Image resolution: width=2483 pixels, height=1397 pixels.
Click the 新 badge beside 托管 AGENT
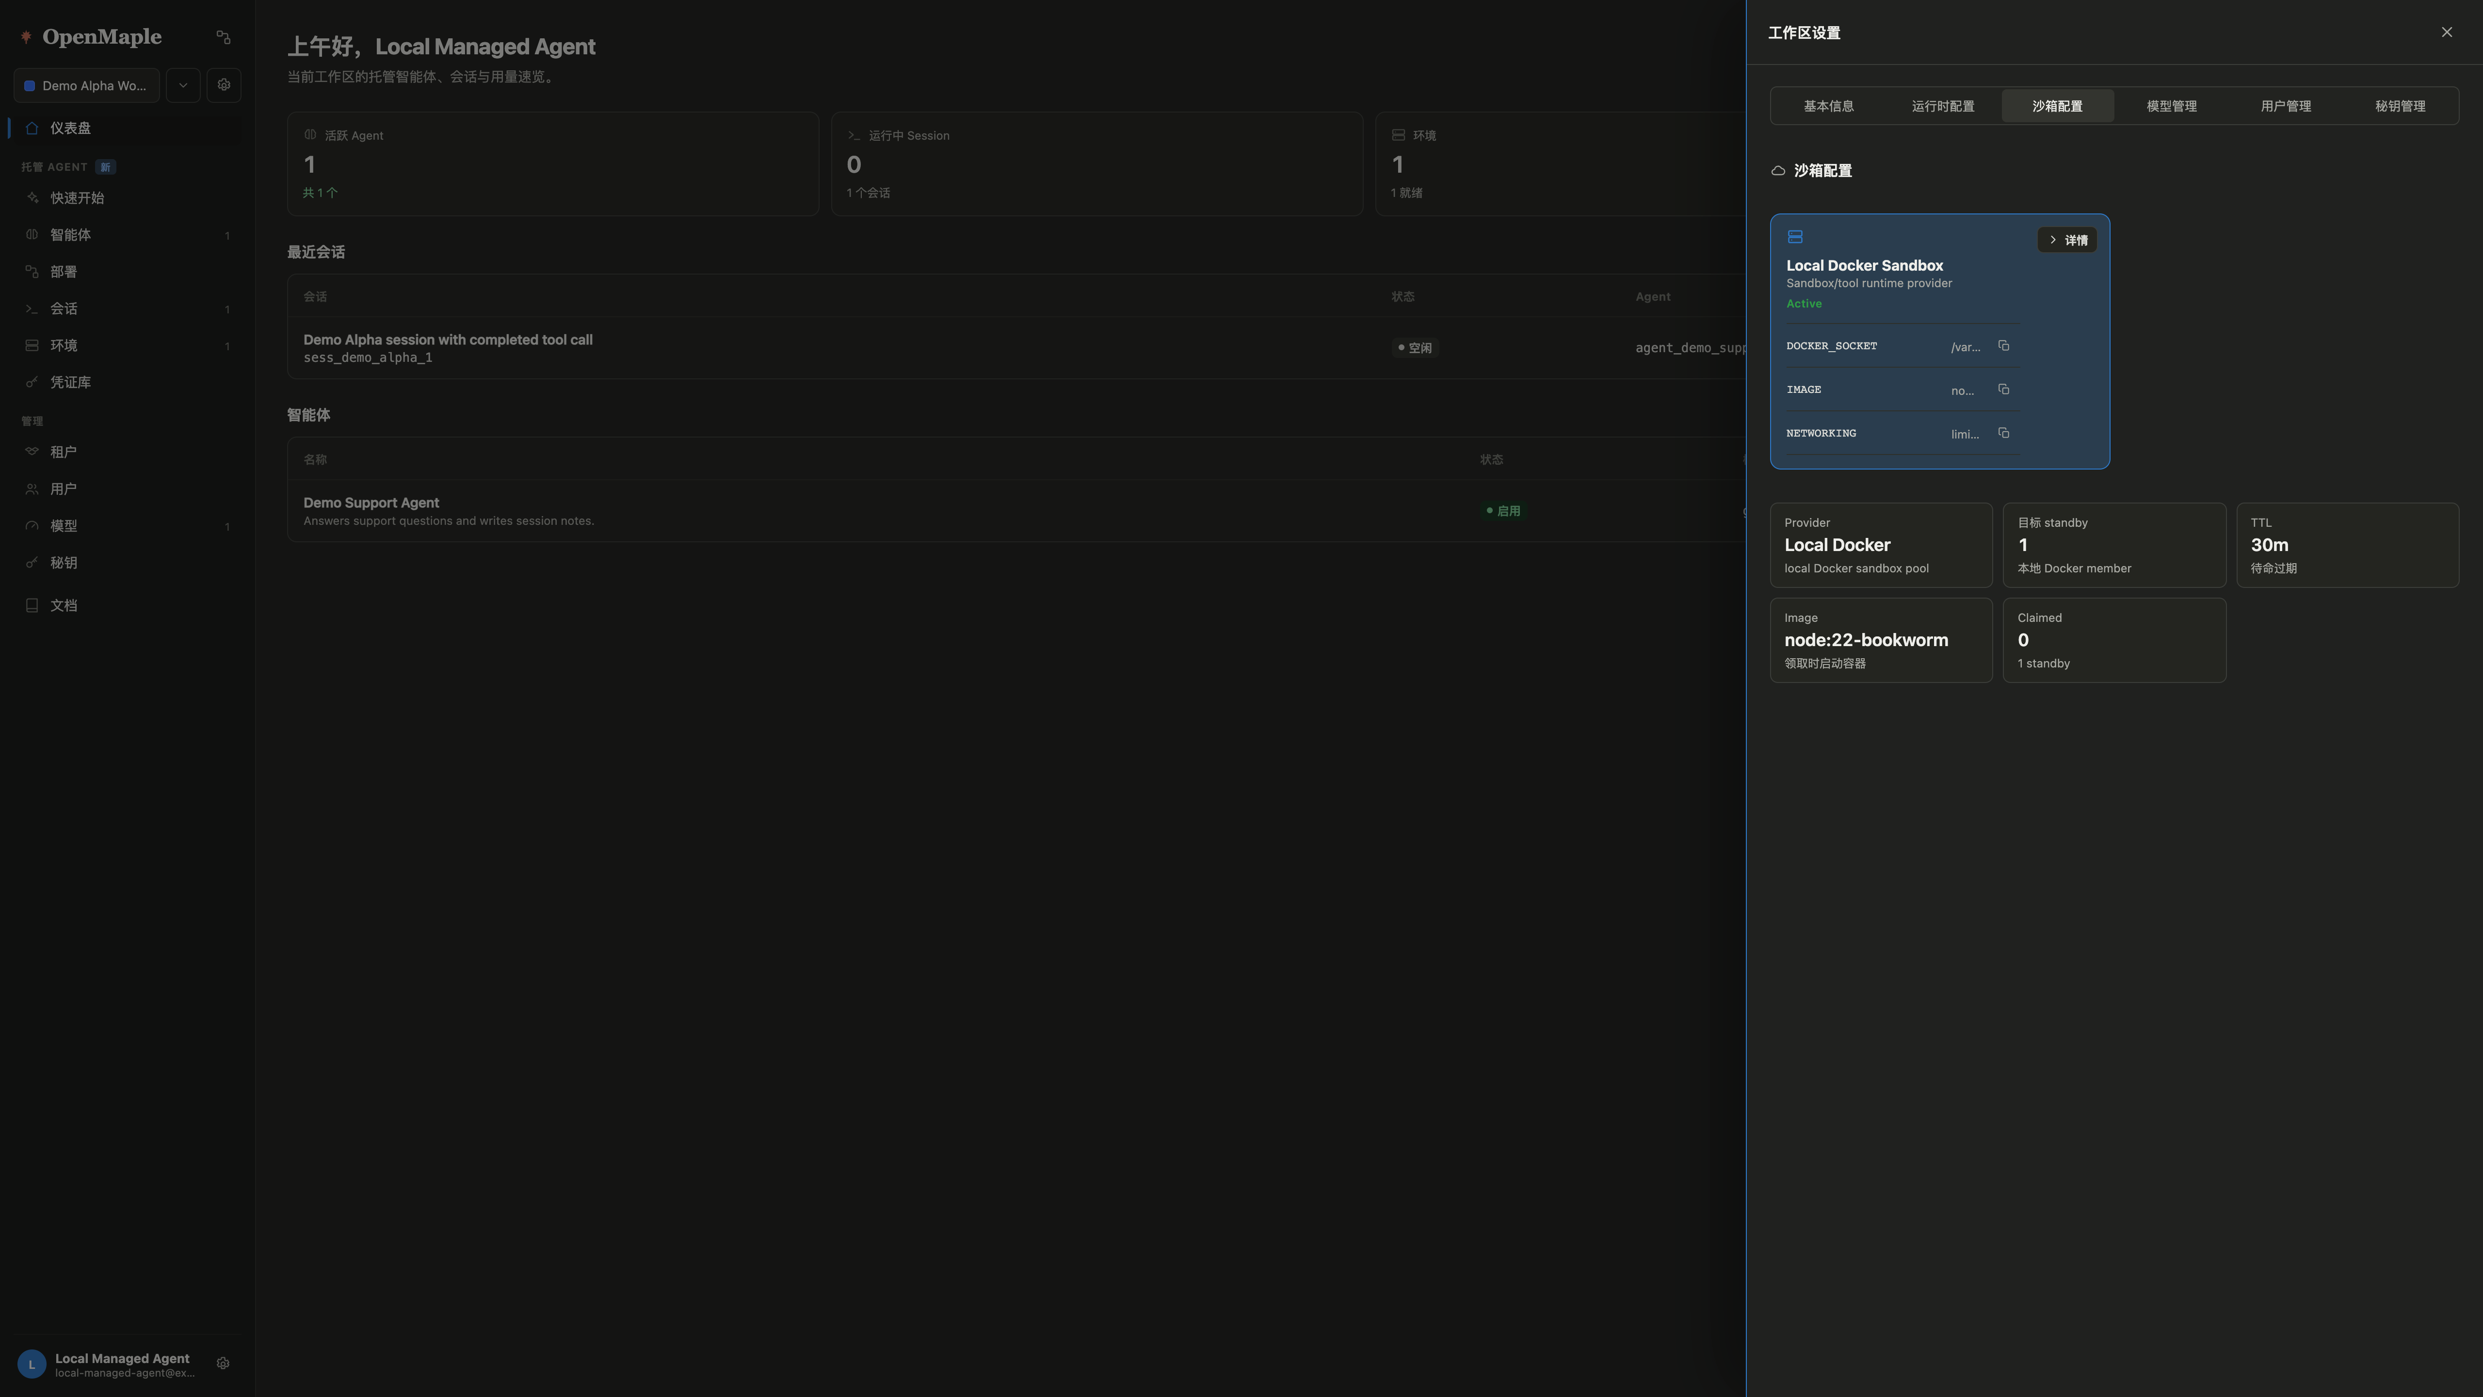(105, 168)
